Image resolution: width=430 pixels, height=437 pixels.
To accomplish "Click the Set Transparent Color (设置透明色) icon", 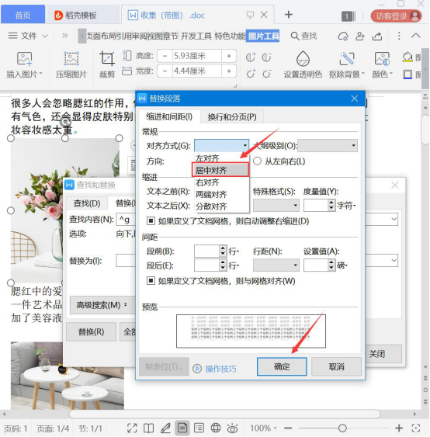I will pos(303,59).
